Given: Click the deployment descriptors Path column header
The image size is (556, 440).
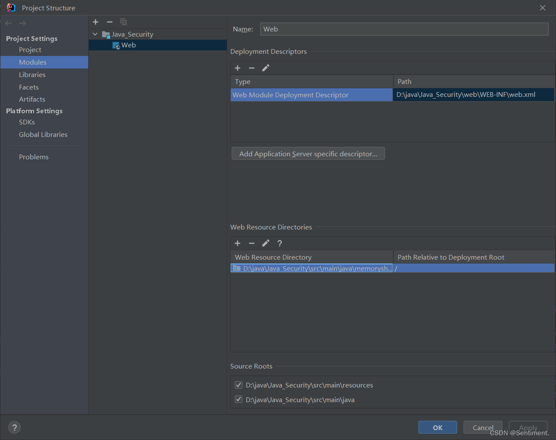Looking at the screenshot, I should pos(474,82).
